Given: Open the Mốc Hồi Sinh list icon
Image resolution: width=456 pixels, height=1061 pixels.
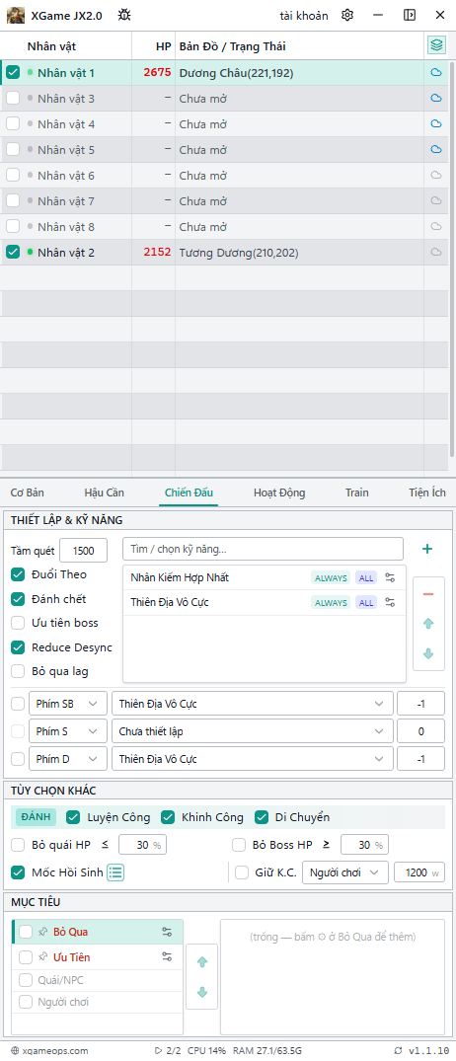Looking at the screenshot, I should pos(115,872).
